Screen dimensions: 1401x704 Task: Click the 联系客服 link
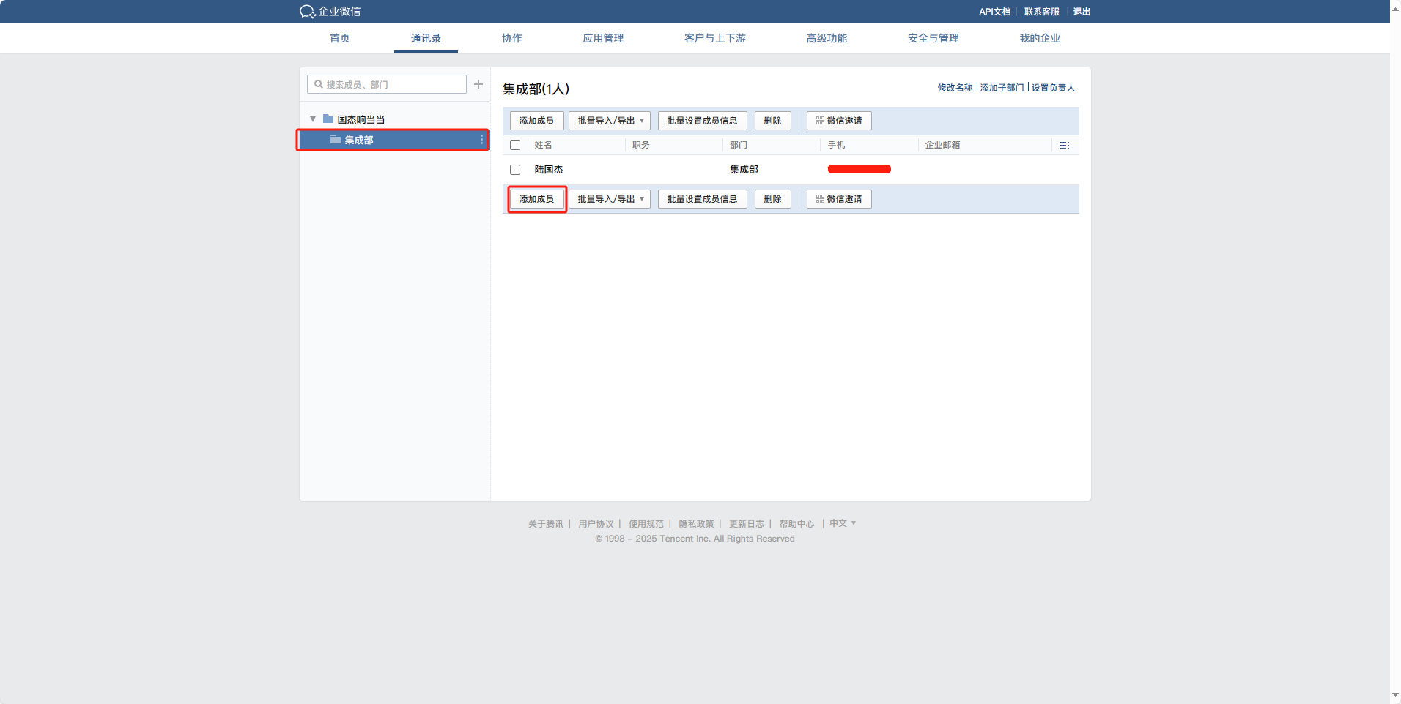1042,12
